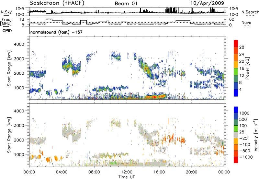Click the '-1000' value on Velocity colorbar
The width and height of the screenshot is (259, 179).
click(x=246, y=157)
